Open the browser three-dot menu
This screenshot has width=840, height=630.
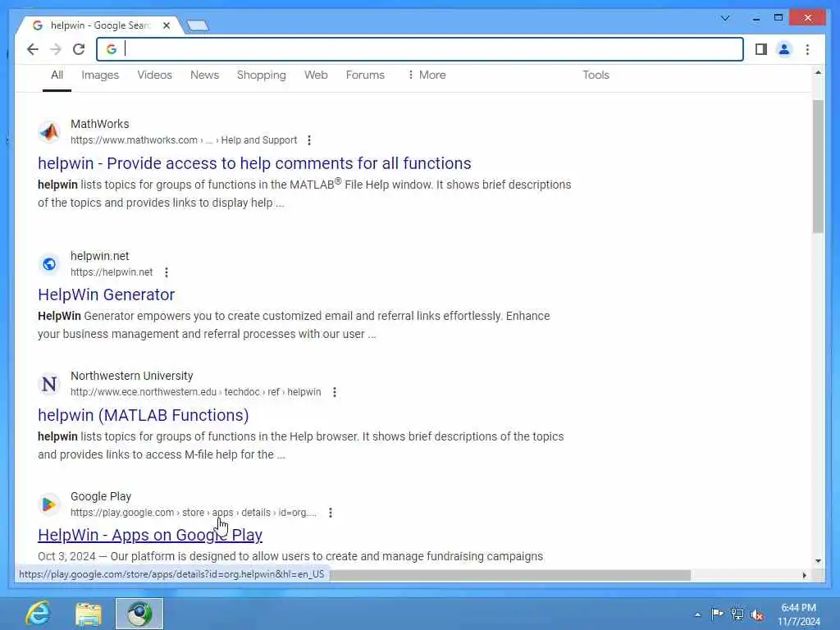807,49
